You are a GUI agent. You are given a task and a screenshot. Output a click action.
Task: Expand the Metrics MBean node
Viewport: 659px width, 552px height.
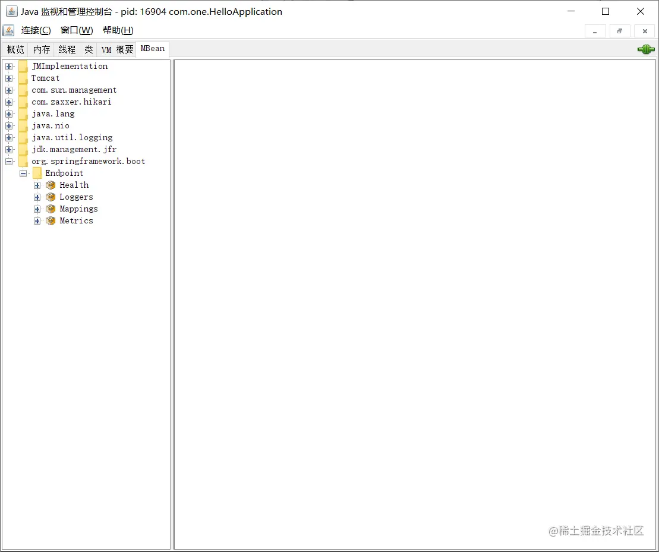point(37,221)
